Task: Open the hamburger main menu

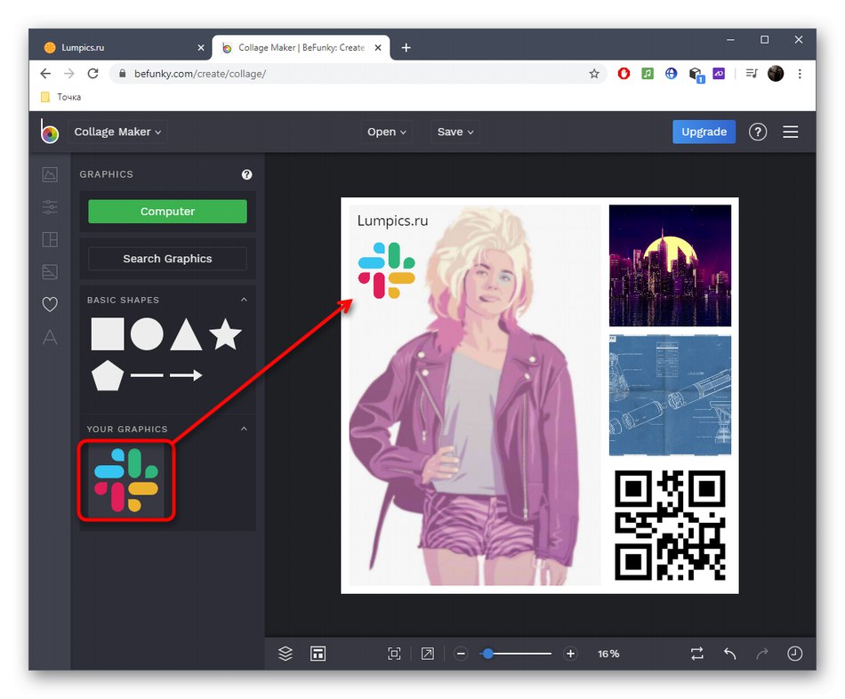Action: click(x=791, y=132)
